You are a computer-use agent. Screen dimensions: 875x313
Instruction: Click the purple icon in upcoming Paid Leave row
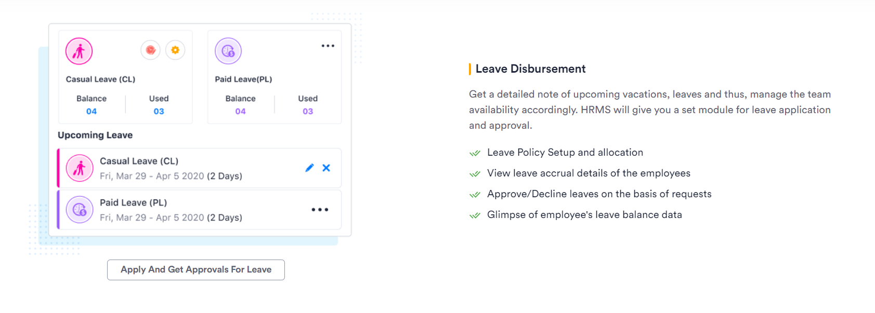(x=80, y=210)
